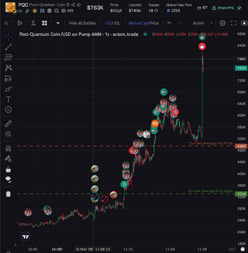Screen dimensions: 248x253
Task: Toggle the green pin icon
Action: pyautogui.click(x=239, y=8)
